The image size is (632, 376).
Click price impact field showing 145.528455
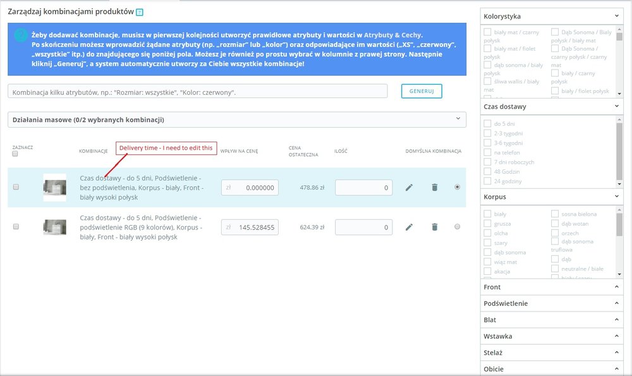tap(250, 227)
